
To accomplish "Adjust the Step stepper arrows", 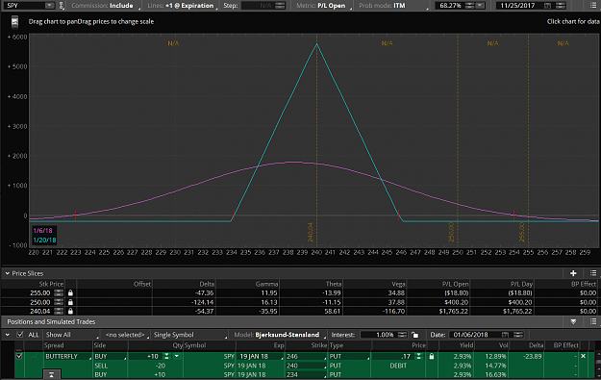I will pos(280,6).
